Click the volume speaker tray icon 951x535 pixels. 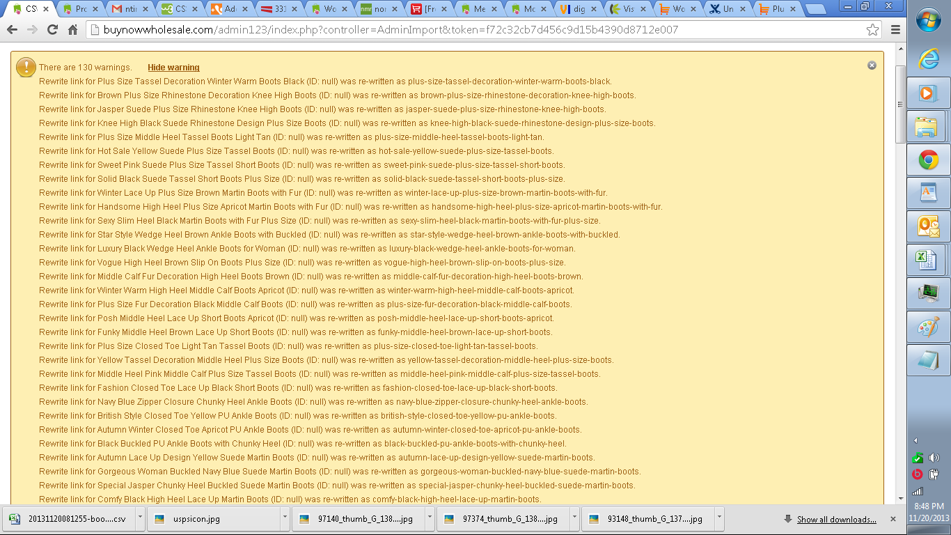tap(934, 458)
